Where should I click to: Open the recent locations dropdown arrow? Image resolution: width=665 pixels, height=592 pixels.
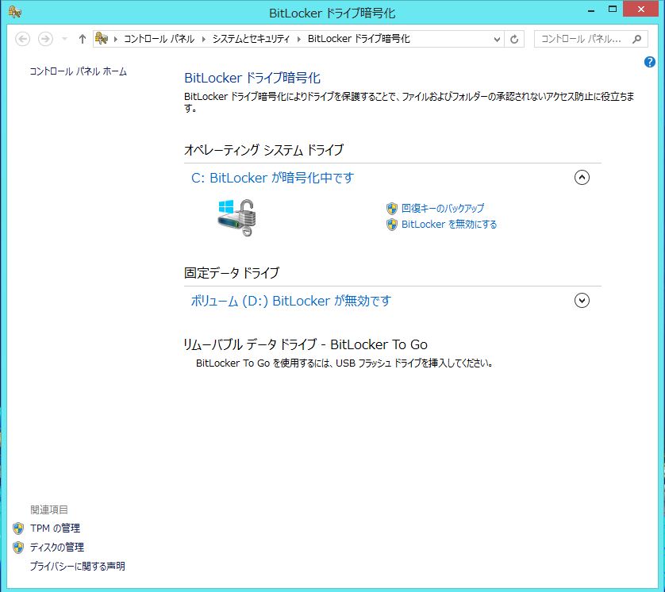(64, 39)
